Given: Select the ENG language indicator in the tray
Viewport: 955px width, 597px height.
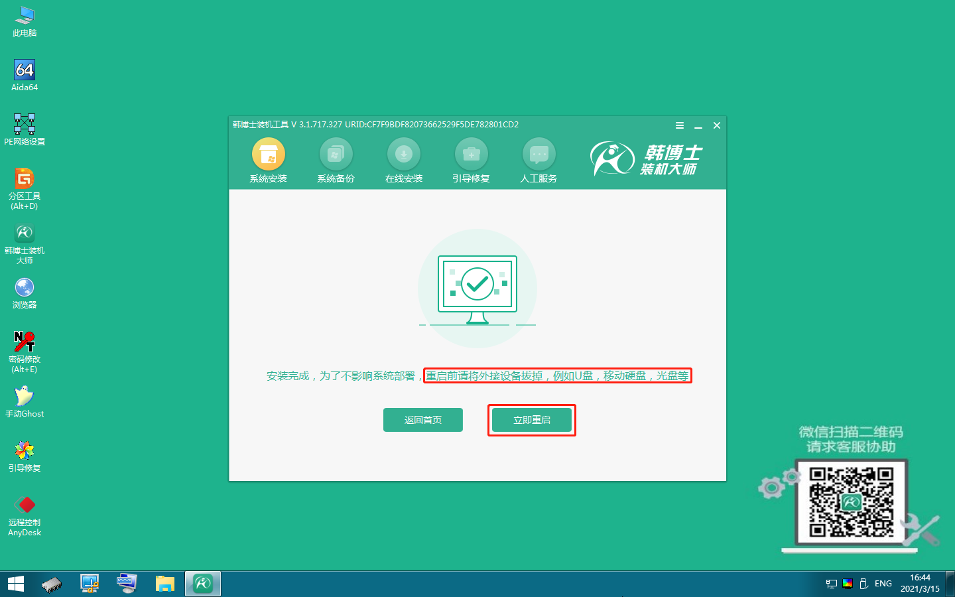Looking at the screenshot, I should [883, 583].
